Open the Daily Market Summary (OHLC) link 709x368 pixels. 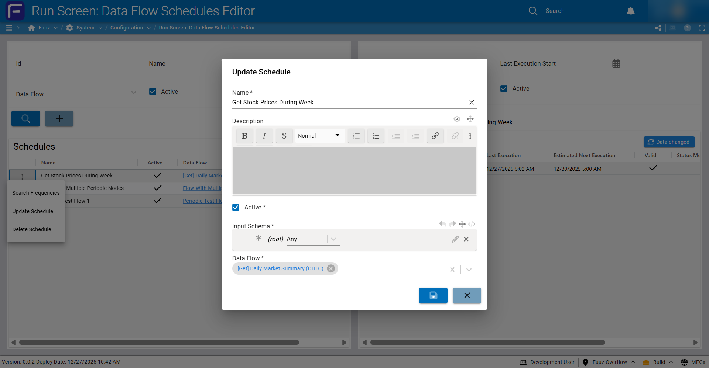[x=280, y=268]
